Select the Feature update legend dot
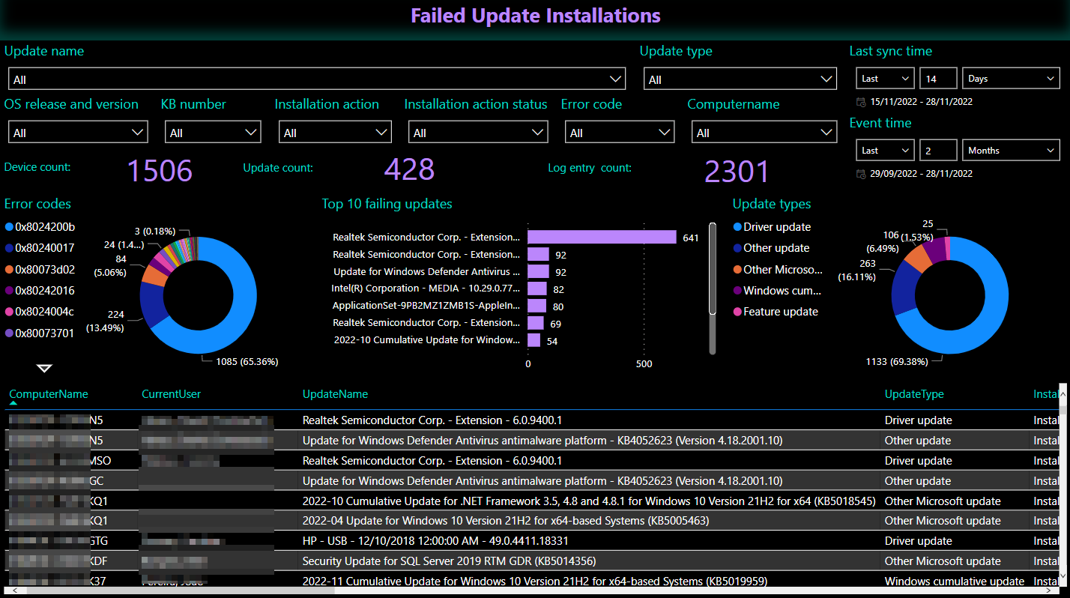The width and height of the screenshot is (1070, 598). (x=737, y=312)
